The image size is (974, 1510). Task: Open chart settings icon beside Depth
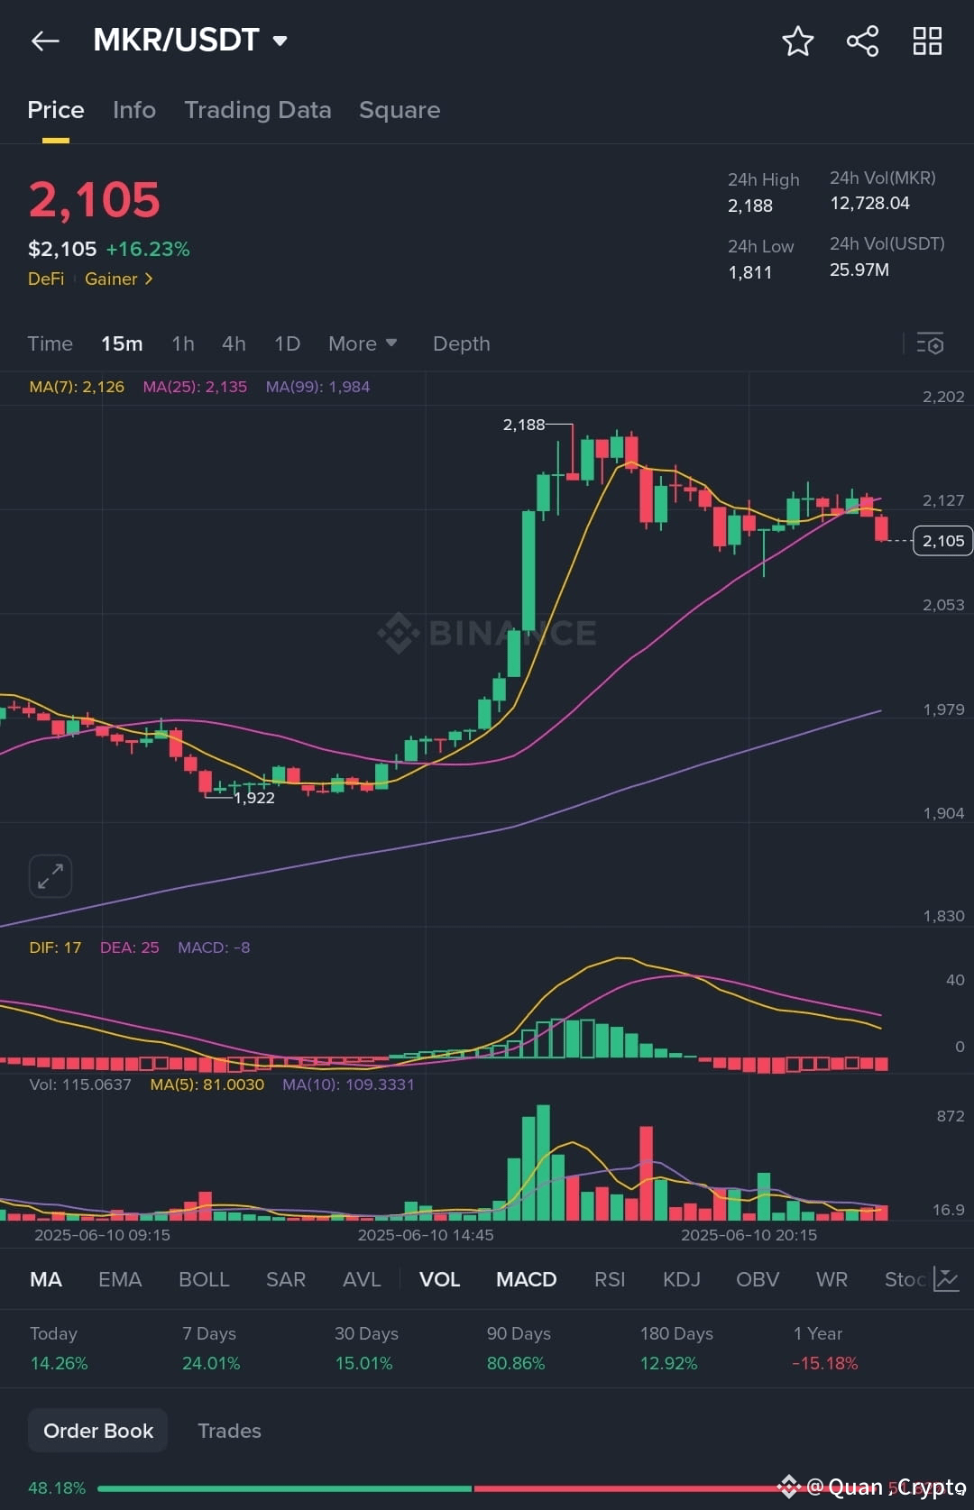[x=930, y=343]
